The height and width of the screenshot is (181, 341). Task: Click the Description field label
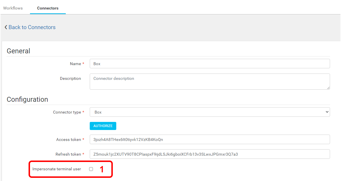click(x=70, y=78)
